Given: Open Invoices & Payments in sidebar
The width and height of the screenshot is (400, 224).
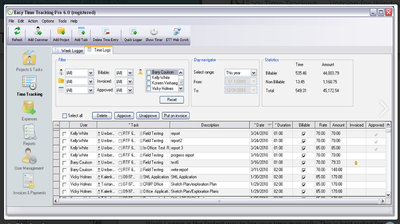Looking at the screenshot, I should [x=29, y=184].
